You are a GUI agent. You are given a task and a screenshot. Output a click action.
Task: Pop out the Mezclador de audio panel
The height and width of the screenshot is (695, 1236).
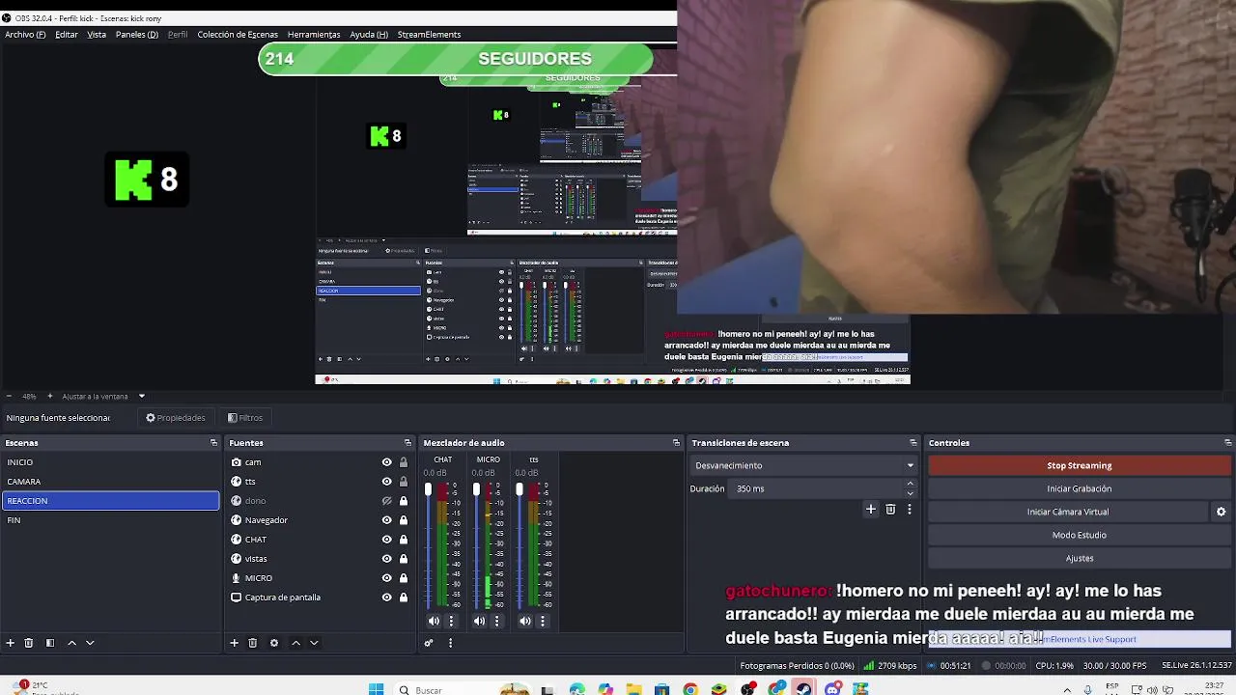677,443
